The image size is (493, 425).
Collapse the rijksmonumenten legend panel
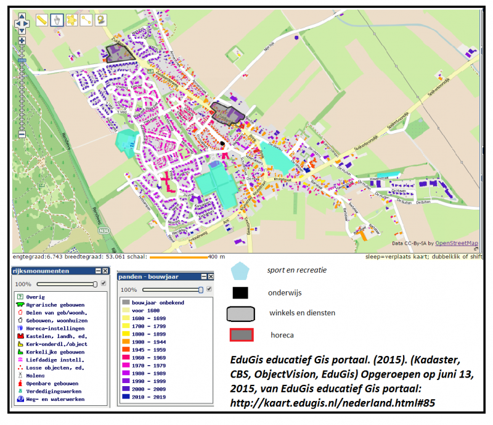99,271
